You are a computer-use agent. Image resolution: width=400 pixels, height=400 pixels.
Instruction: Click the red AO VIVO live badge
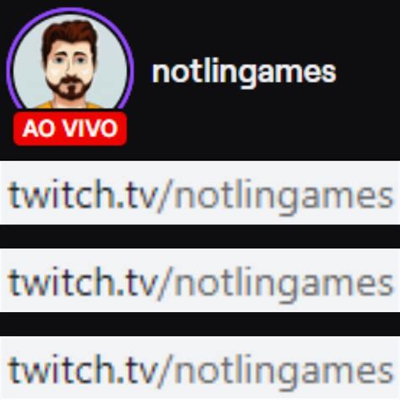(x=70, y=129)
